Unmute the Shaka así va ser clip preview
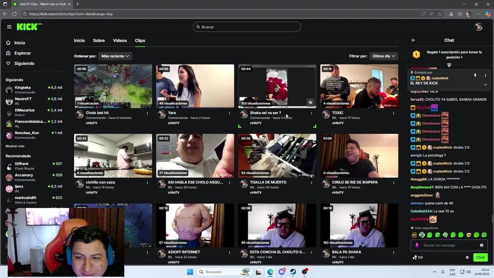The image size is (494, 278). 310,102
